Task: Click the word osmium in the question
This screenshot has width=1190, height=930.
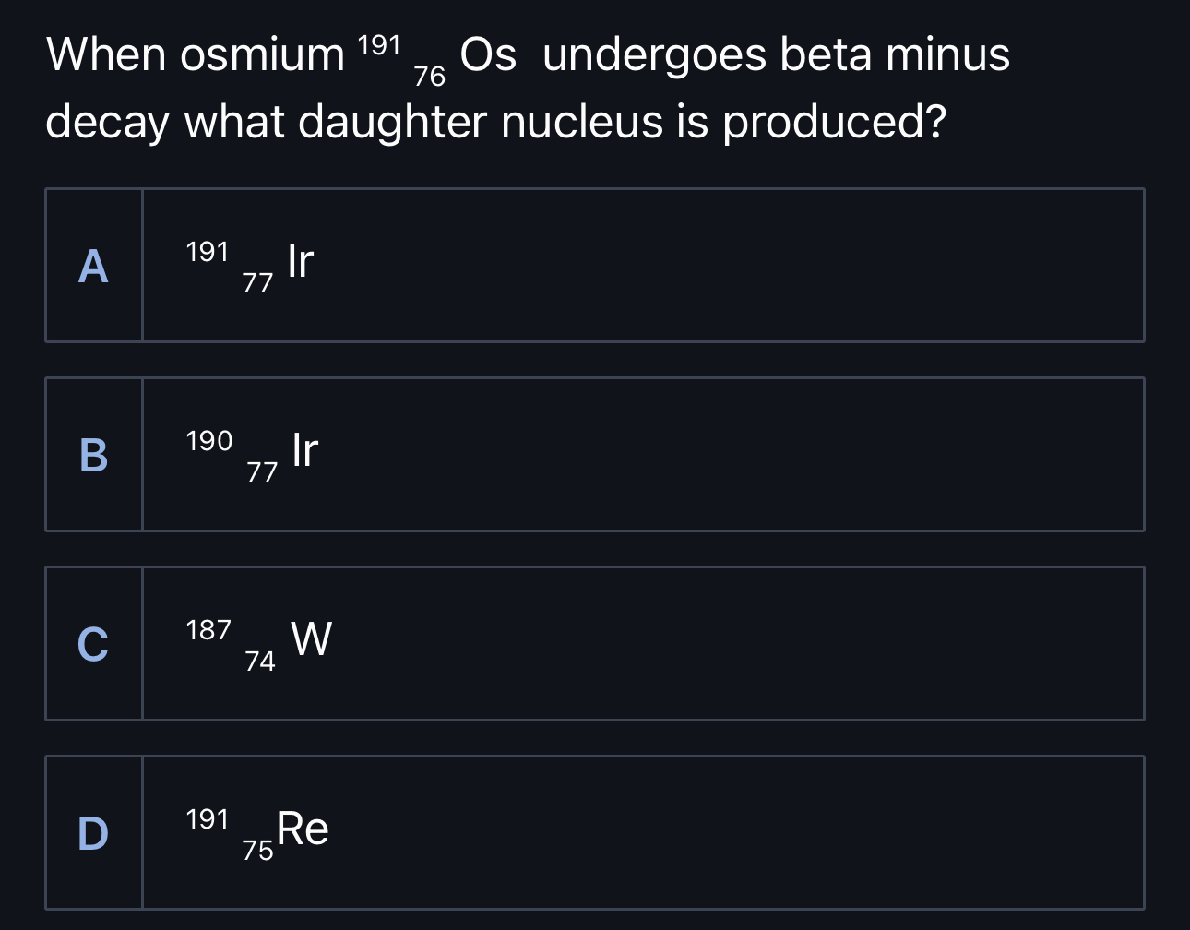Action: 258,55
